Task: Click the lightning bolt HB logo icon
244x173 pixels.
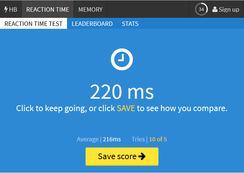Action: 6,9
